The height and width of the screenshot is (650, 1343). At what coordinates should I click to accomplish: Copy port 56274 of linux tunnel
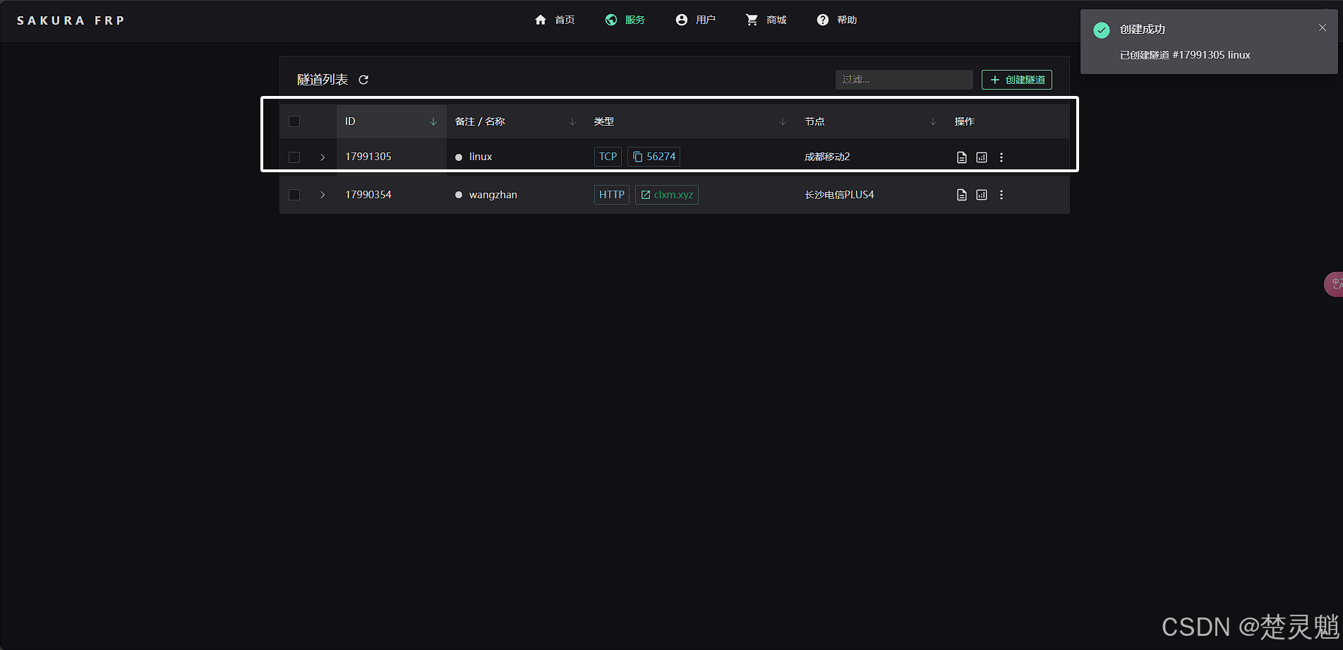click(x=654, y=157)
